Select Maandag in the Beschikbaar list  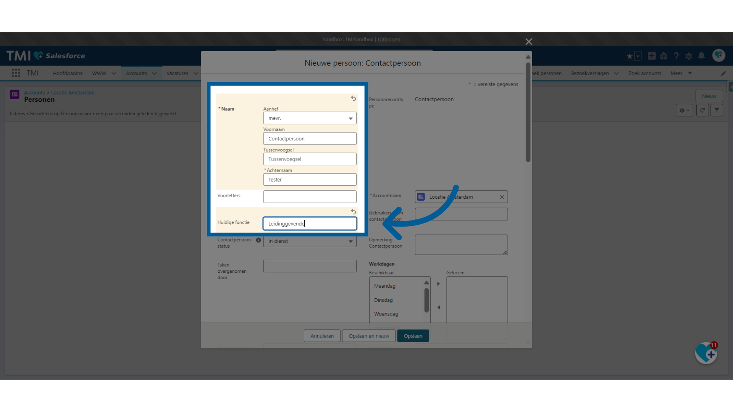pos(385,286)
